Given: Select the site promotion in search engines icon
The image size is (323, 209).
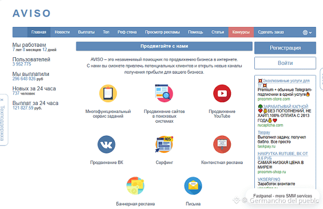Looking at the screenshot, I should (x=164, y=94).
